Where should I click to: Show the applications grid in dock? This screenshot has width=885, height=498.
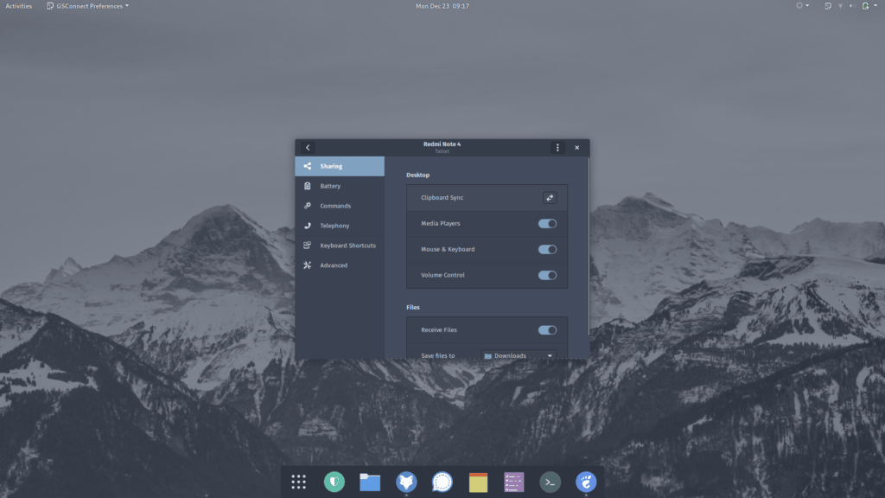tap(299, 482)
